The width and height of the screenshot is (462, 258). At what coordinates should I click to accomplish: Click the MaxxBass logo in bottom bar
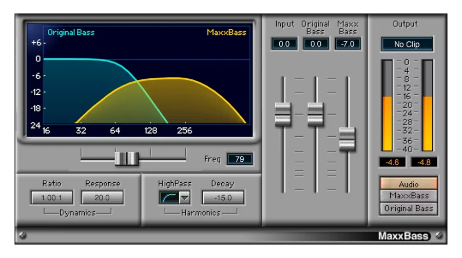click(403, 236)
